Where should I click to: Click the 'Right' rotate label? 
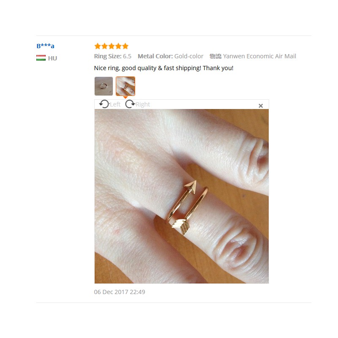[143, 104]
